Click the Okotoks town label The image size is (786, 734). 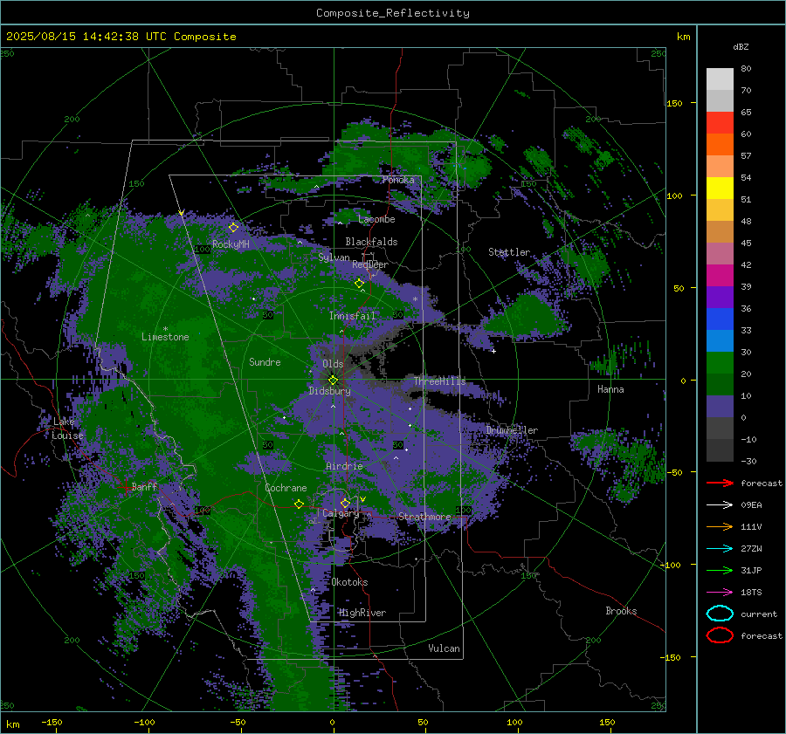[349, 582]
